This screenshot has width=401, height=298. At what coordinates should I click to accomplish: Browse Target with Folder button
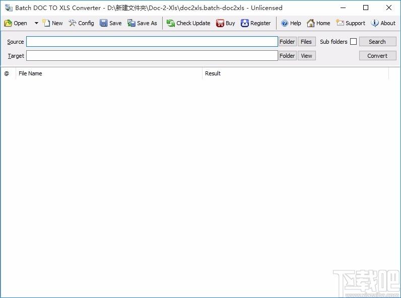coord(288,56)
